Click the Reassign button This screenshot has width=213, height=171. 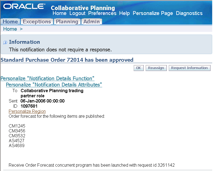pos(156,68)
